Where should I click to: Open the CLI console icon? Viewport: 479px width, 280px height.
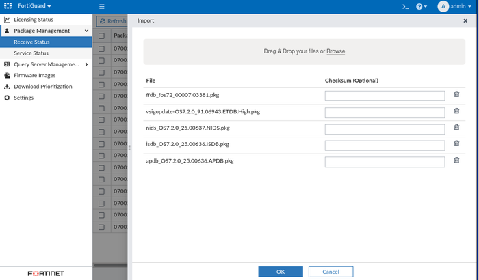coord(405,6)
